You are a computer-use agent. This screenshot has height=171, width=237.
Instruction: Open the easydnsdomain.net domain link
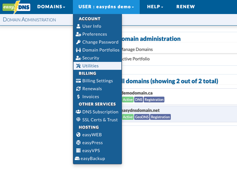141,110
